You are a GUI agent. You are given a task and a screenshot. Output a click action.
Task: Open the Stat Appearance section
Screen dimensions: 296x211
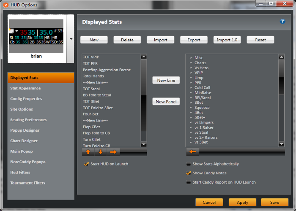(x=25, y=88)
